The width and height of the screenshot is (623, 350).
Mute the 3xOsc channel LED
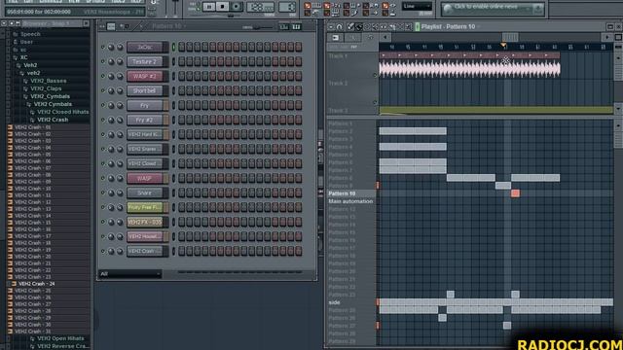point(103,47)
